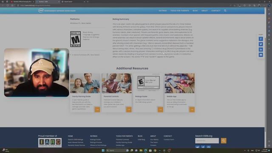Open the TOOLS FOR PARENTS header menu
Screen dimensions: 272x153
179,11
